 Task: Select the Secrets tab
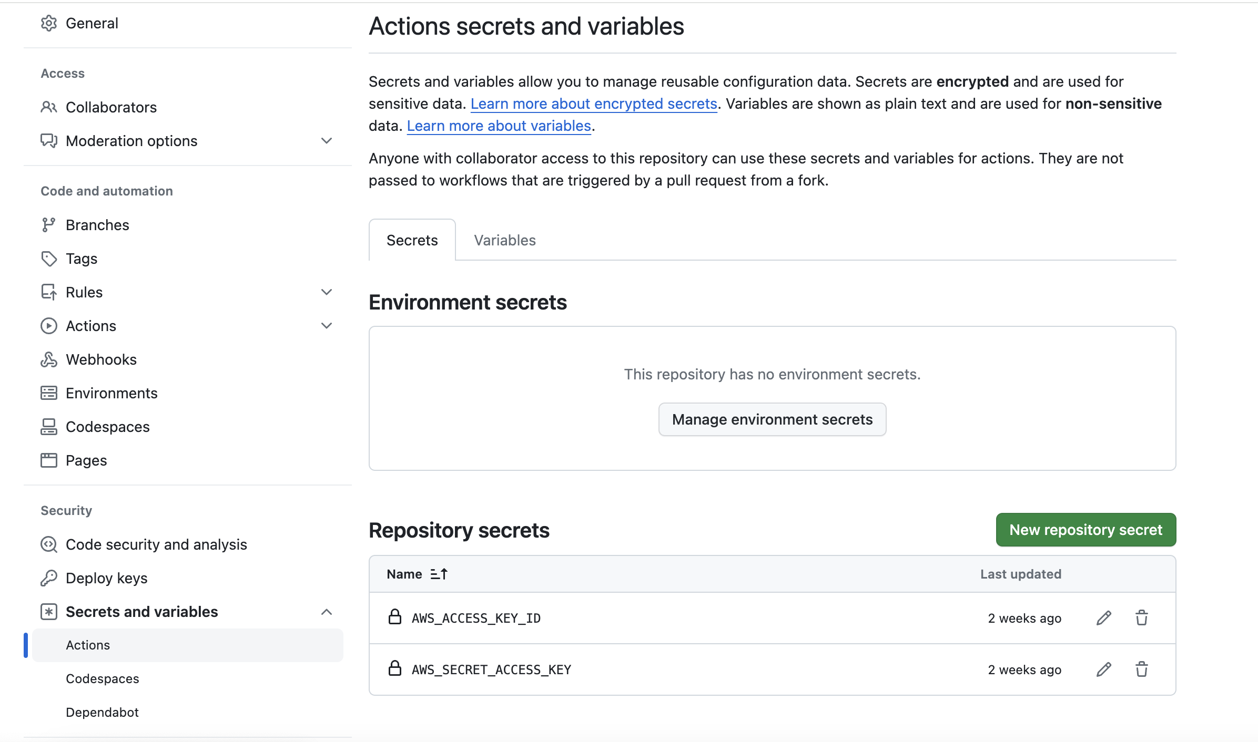tap(412, 240)
